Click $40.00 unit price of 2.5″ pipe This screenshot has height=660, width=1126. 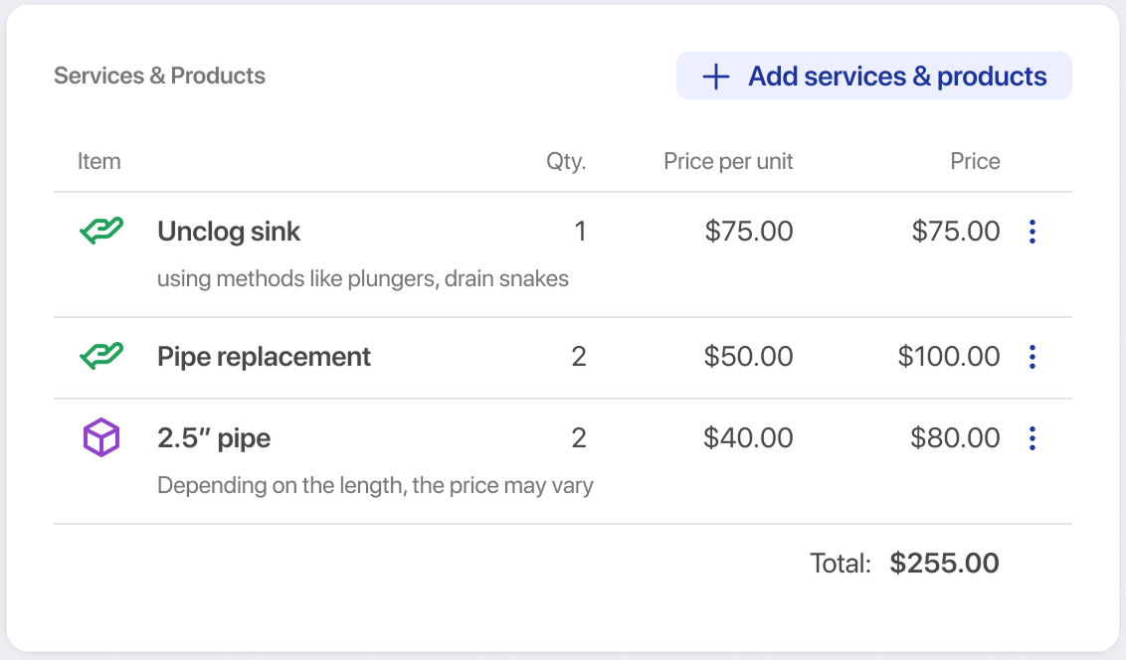click(748, 438)
